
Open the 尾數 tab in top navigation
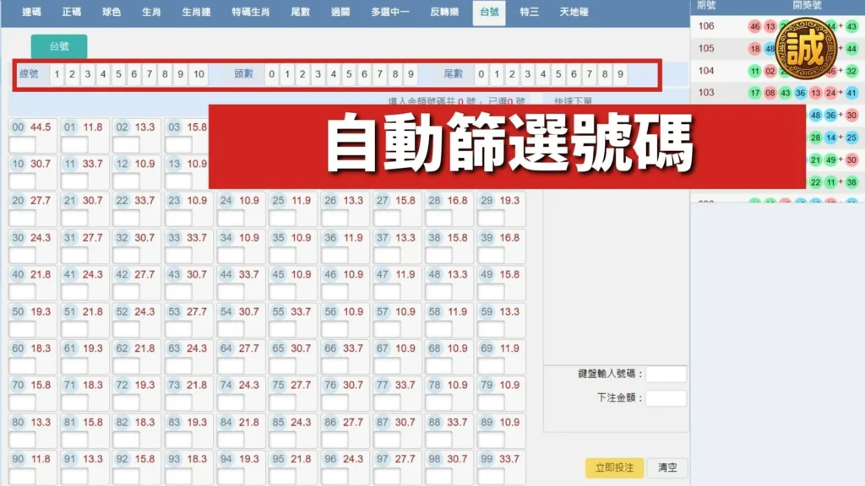pos(301,12)
